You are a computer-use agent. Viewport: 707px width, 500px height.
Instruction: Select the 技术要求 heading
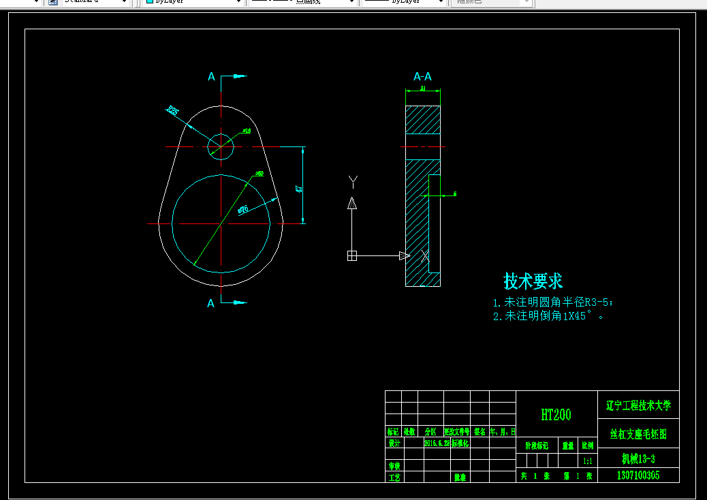coord(533,281)
